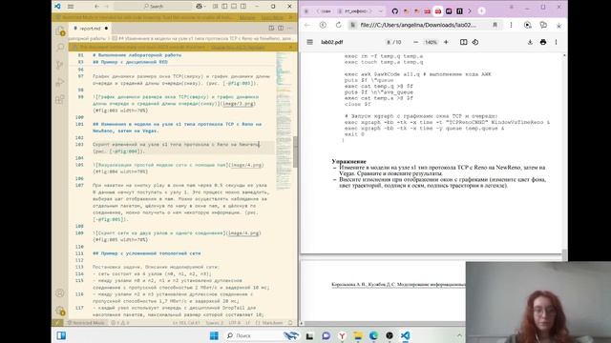
Task: Split the VS Code editor right
Action: [281, 28]
